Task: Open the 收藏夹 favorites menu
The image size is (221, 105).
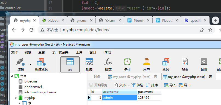Action: (x=63, y=52)
